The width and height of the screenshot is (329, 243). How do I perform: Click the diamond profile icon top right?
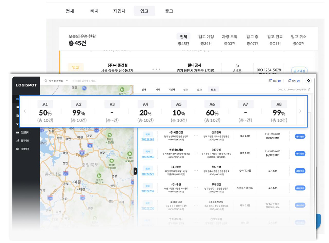click(x=309, y=81)
